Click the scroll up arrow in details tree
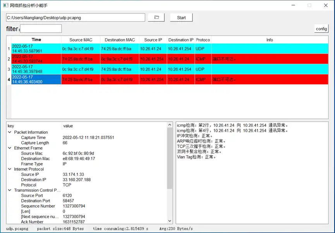 click(x=170, y=125)
